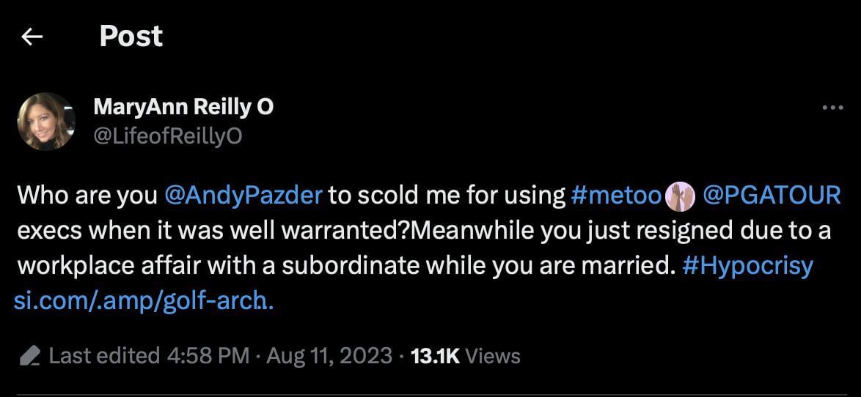Click the word Views beside 13.1K

(x=493, y=357)
